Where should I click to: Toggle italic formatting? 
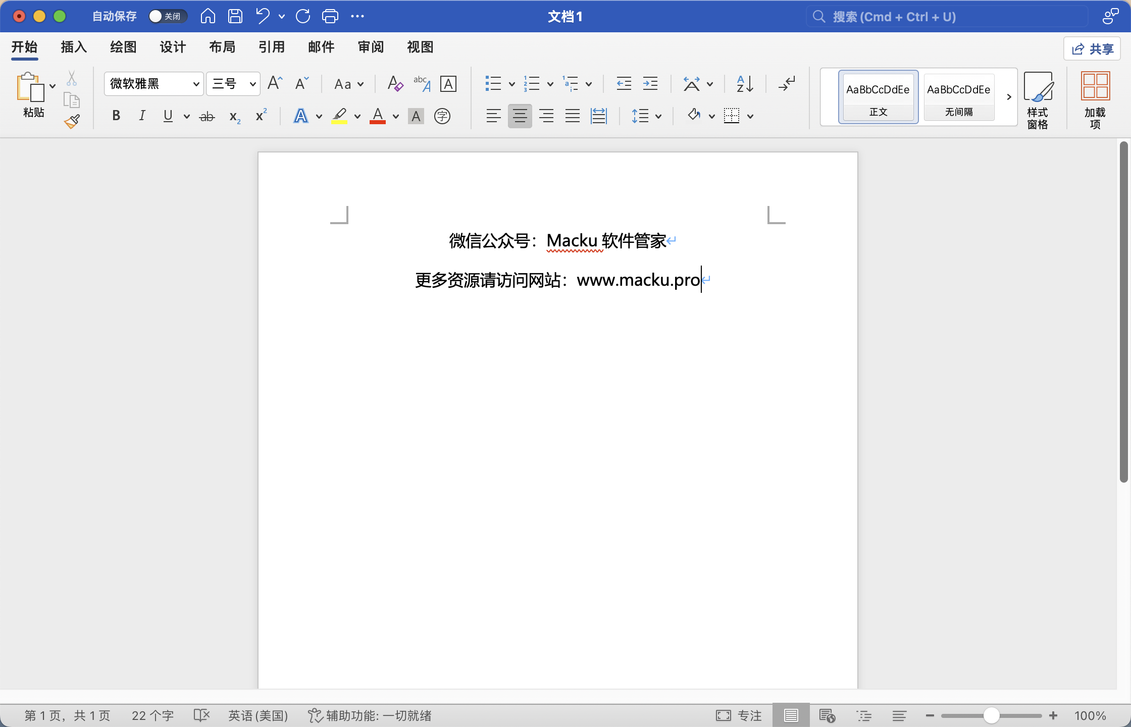142,116
